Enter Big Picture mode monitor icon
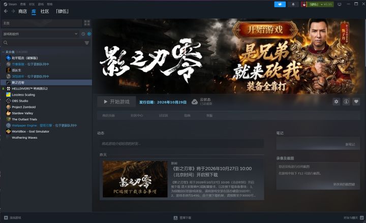The width and height of the screenshot is (366, 223). click(340, 4)
